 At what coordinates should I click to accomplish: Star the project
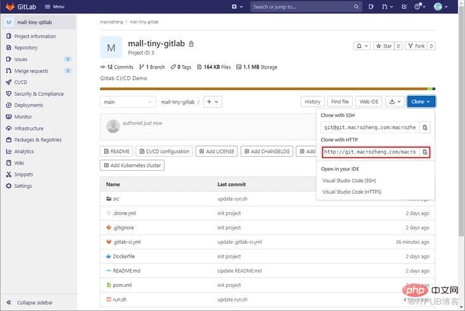pos(384,46)
